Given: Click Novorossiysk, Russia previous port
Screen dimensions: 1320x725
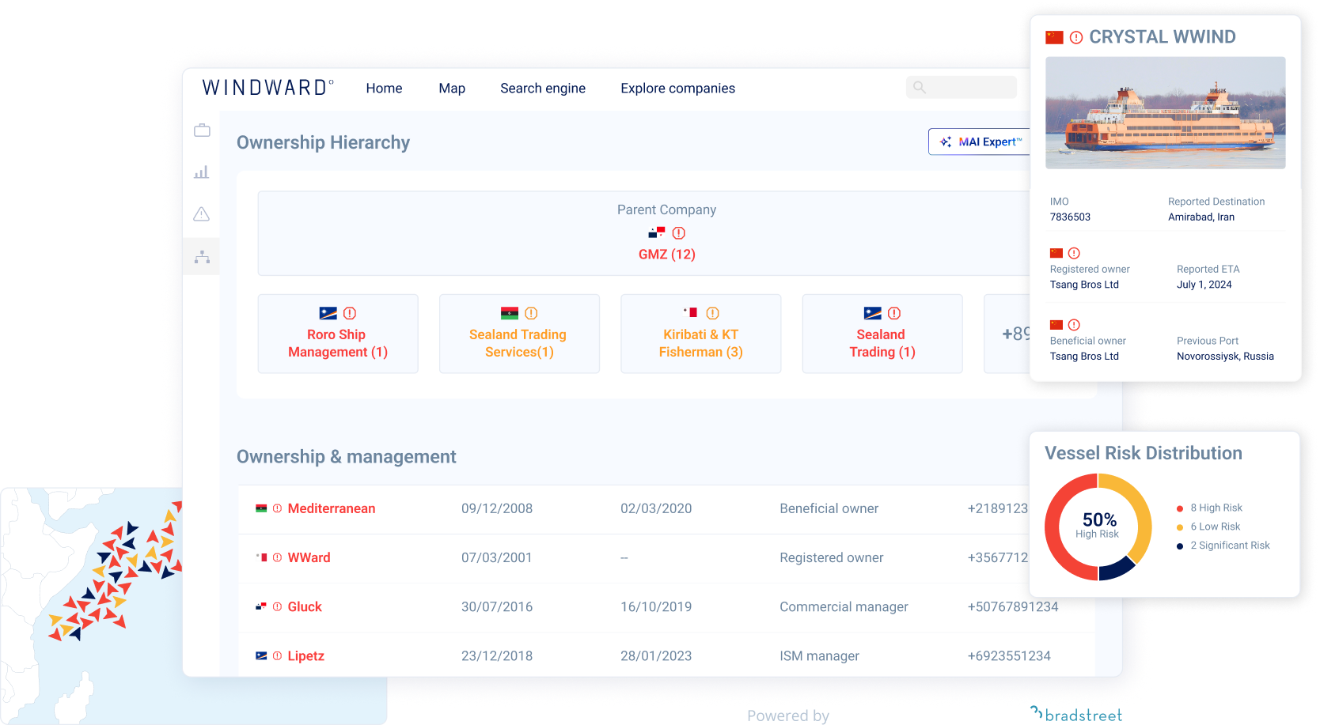Looking at the screenshot, I should click(1225, 356).
